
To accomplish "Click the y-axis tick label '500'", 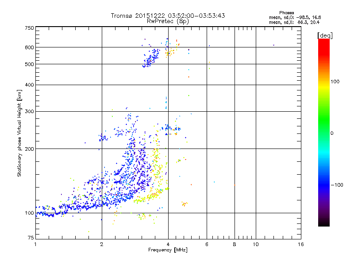I will (30, 64).
